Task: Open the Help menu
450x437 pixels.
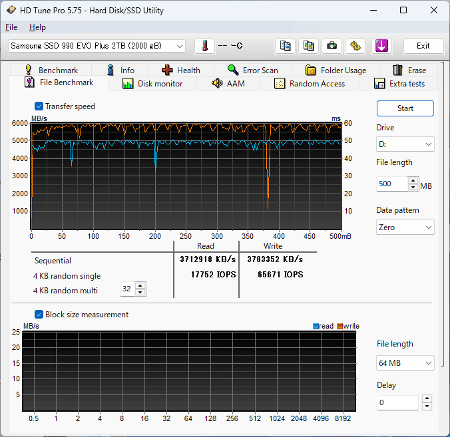Action: point(38,27)
